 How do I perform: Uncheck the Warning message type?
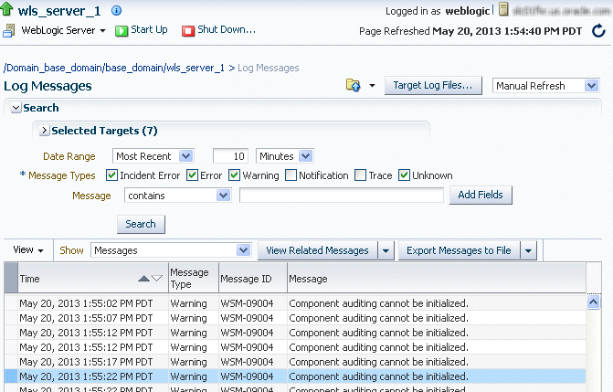click(x=234, y=175)
